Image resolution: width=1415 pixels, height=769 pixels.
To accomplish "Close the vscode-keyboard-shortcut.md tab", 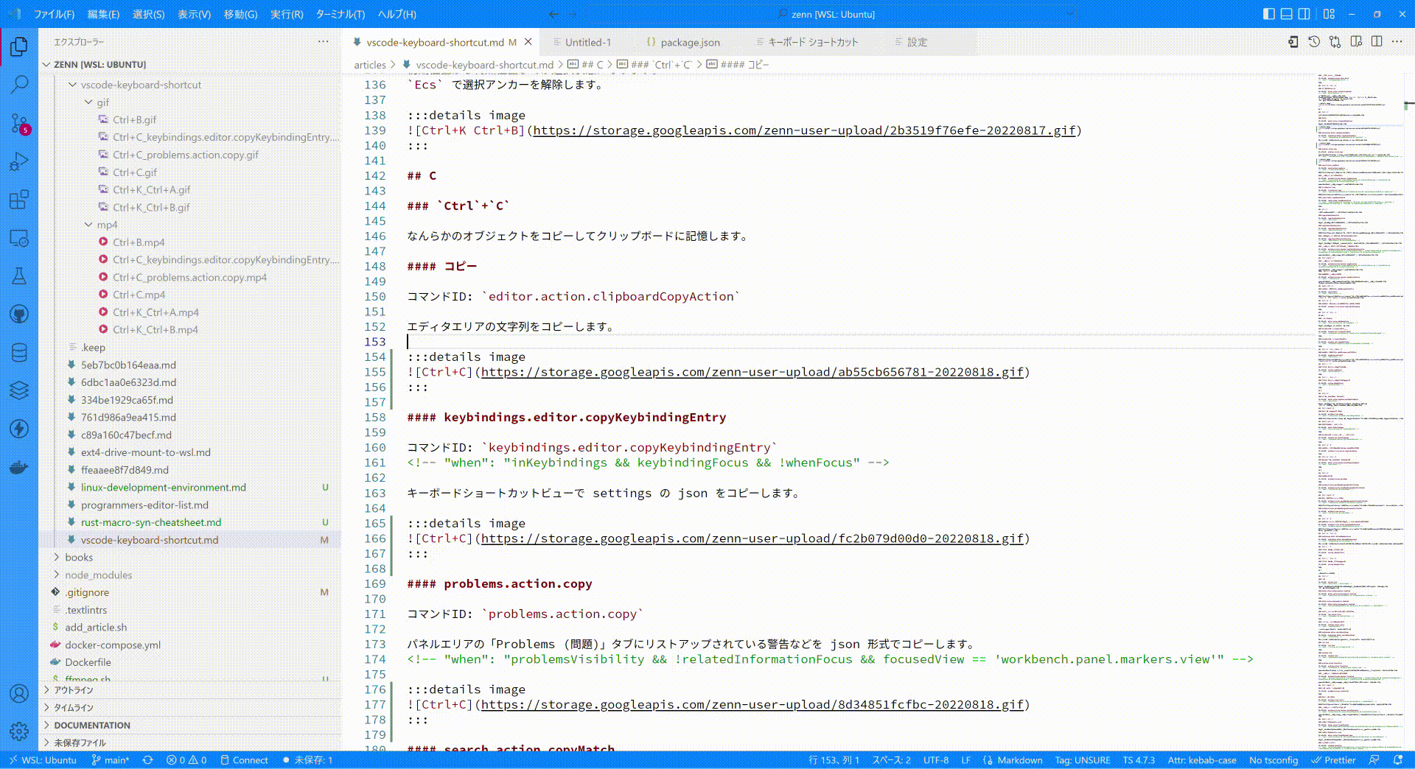I will point(528,42).
